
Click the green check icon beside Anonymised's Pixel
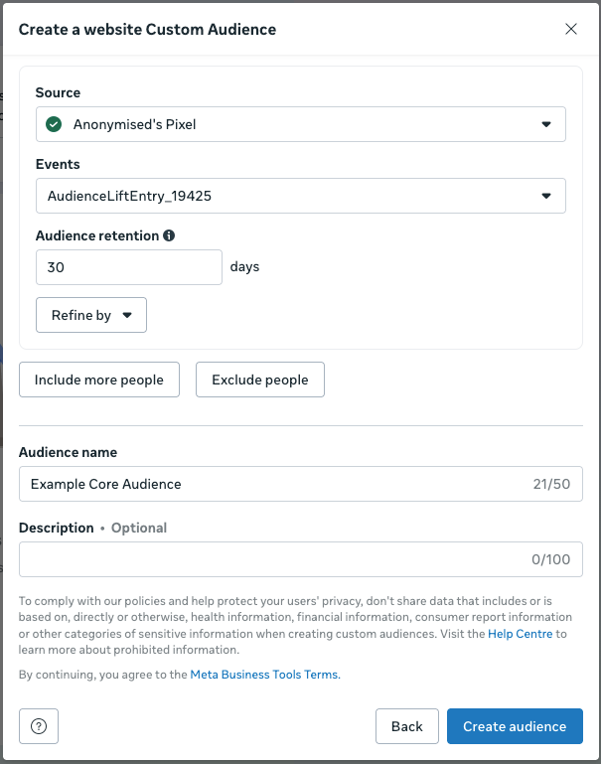[x=54, y=125]
